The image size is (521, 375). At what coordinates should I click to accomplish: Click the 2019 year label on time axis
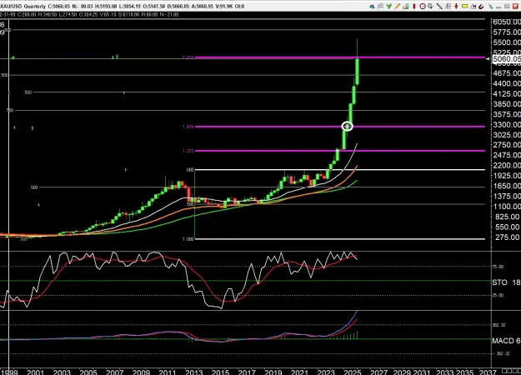[x=273, y=372]
